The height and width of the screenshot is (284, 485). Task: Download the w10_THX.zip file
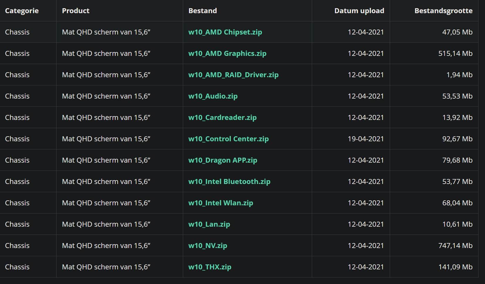click(x=210, y=267)
